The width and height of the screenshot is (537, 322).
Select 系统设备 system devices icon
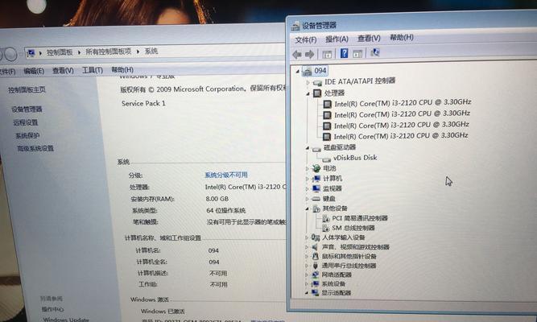coord(315,284)
